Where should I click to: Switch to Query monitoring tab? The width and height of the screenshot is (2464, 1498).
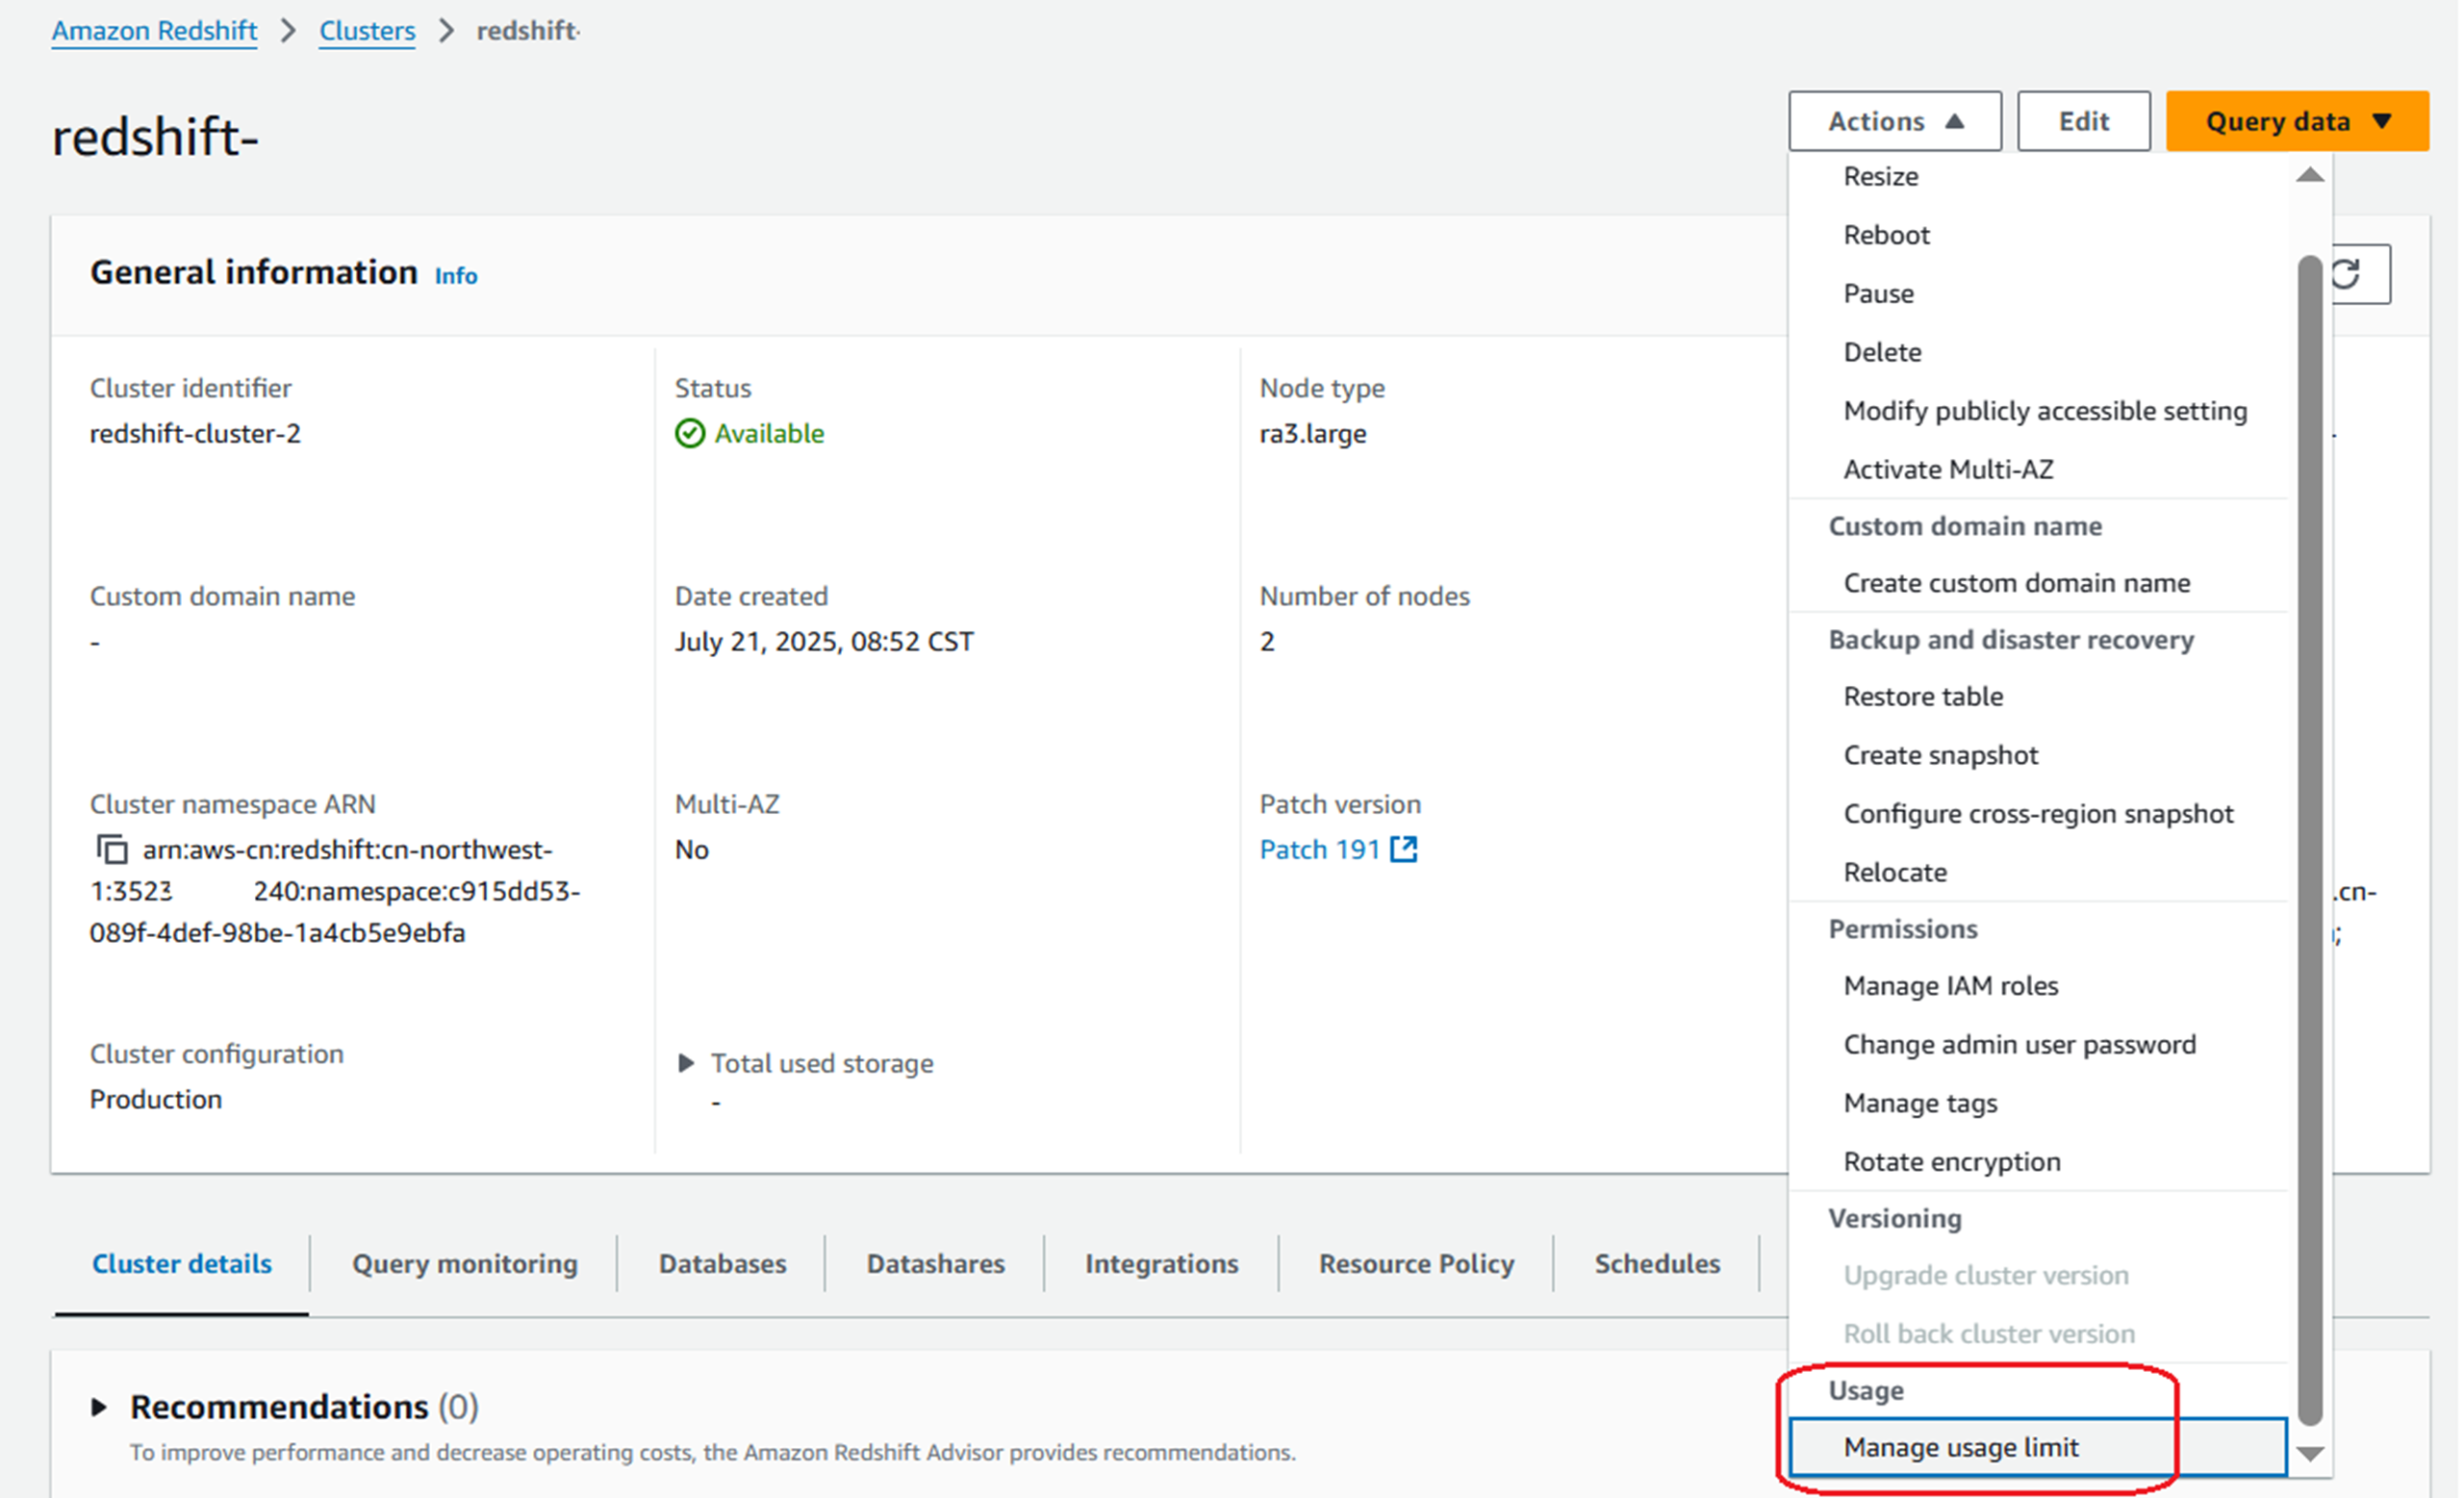464,1264
